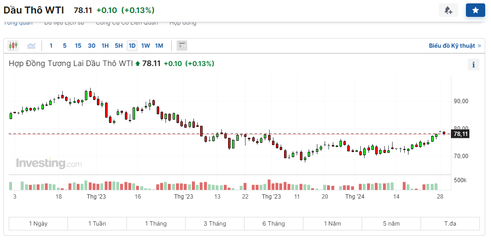Show the 6 Tháng range
Screen dimensions: 491x241
[273, 224]
